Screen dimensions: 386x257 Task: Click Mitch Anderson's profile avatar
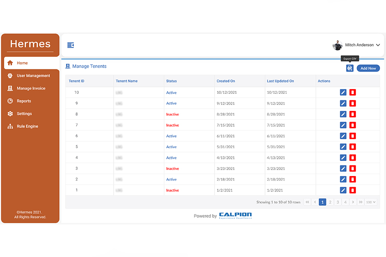[338, 45]
